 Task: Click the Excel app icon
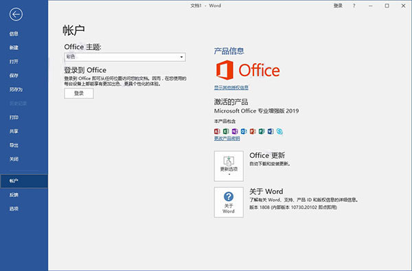coord(226,131)
